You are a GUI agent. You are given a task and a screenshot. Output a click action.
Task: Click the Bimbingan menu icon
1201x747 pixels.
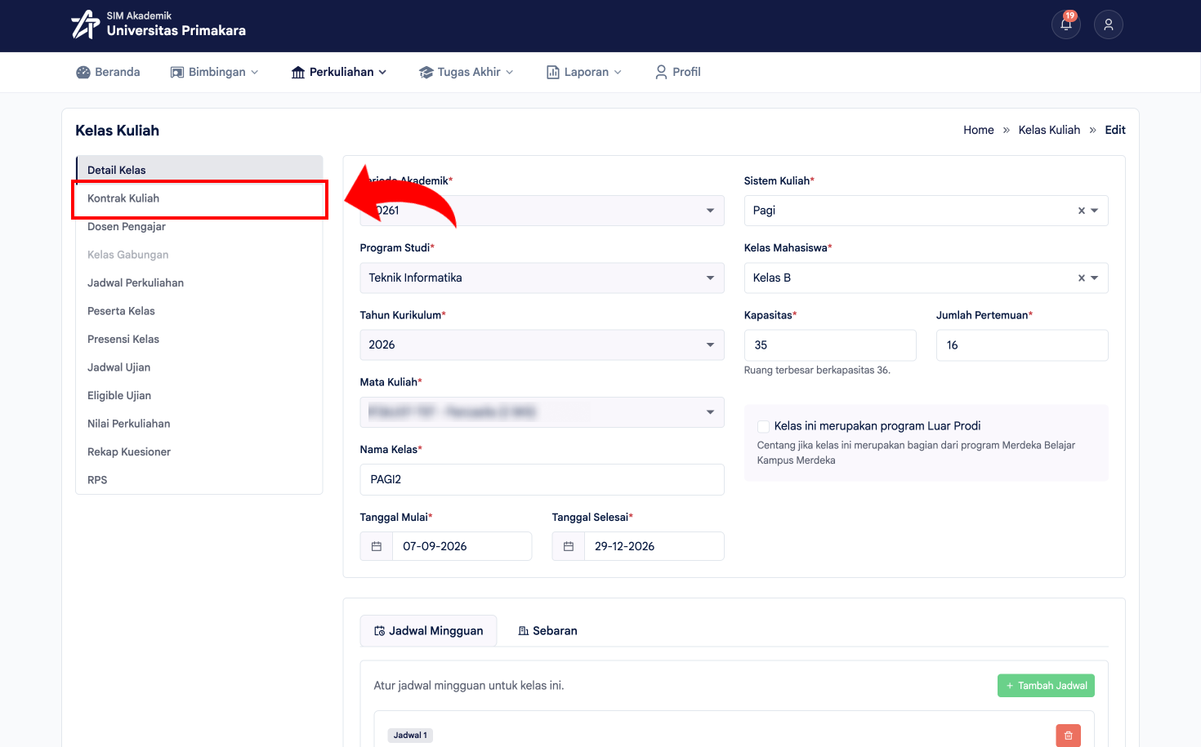(177, 72)
